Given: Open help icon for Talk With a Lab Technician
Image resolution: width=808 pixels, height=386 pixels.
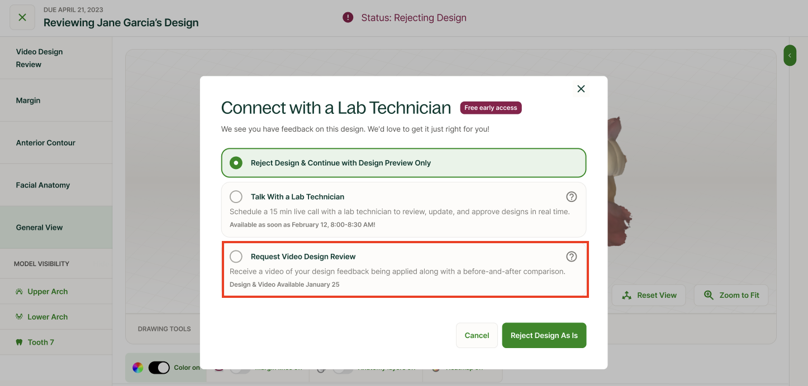Looking at the screenshot, I should click(x=572, y=197).
